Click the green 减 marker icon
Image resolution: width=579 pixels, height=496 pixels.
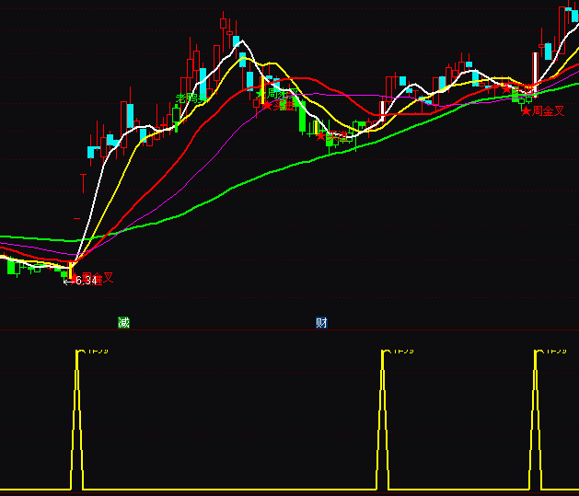click(x=124, y=322)
